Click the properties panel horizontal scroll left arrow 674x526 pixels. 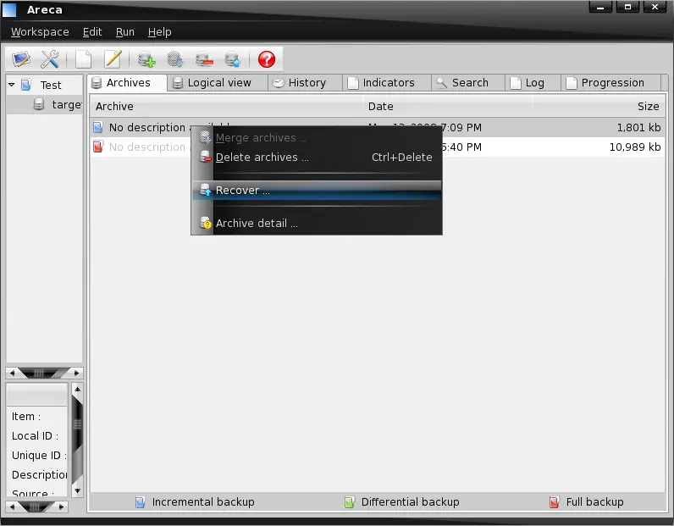pos(12,507)
